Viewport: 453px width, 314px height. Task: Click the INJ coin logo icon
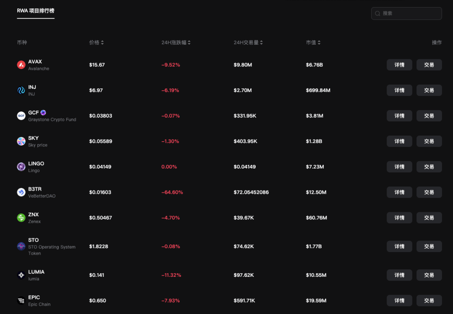coord(21,90)
